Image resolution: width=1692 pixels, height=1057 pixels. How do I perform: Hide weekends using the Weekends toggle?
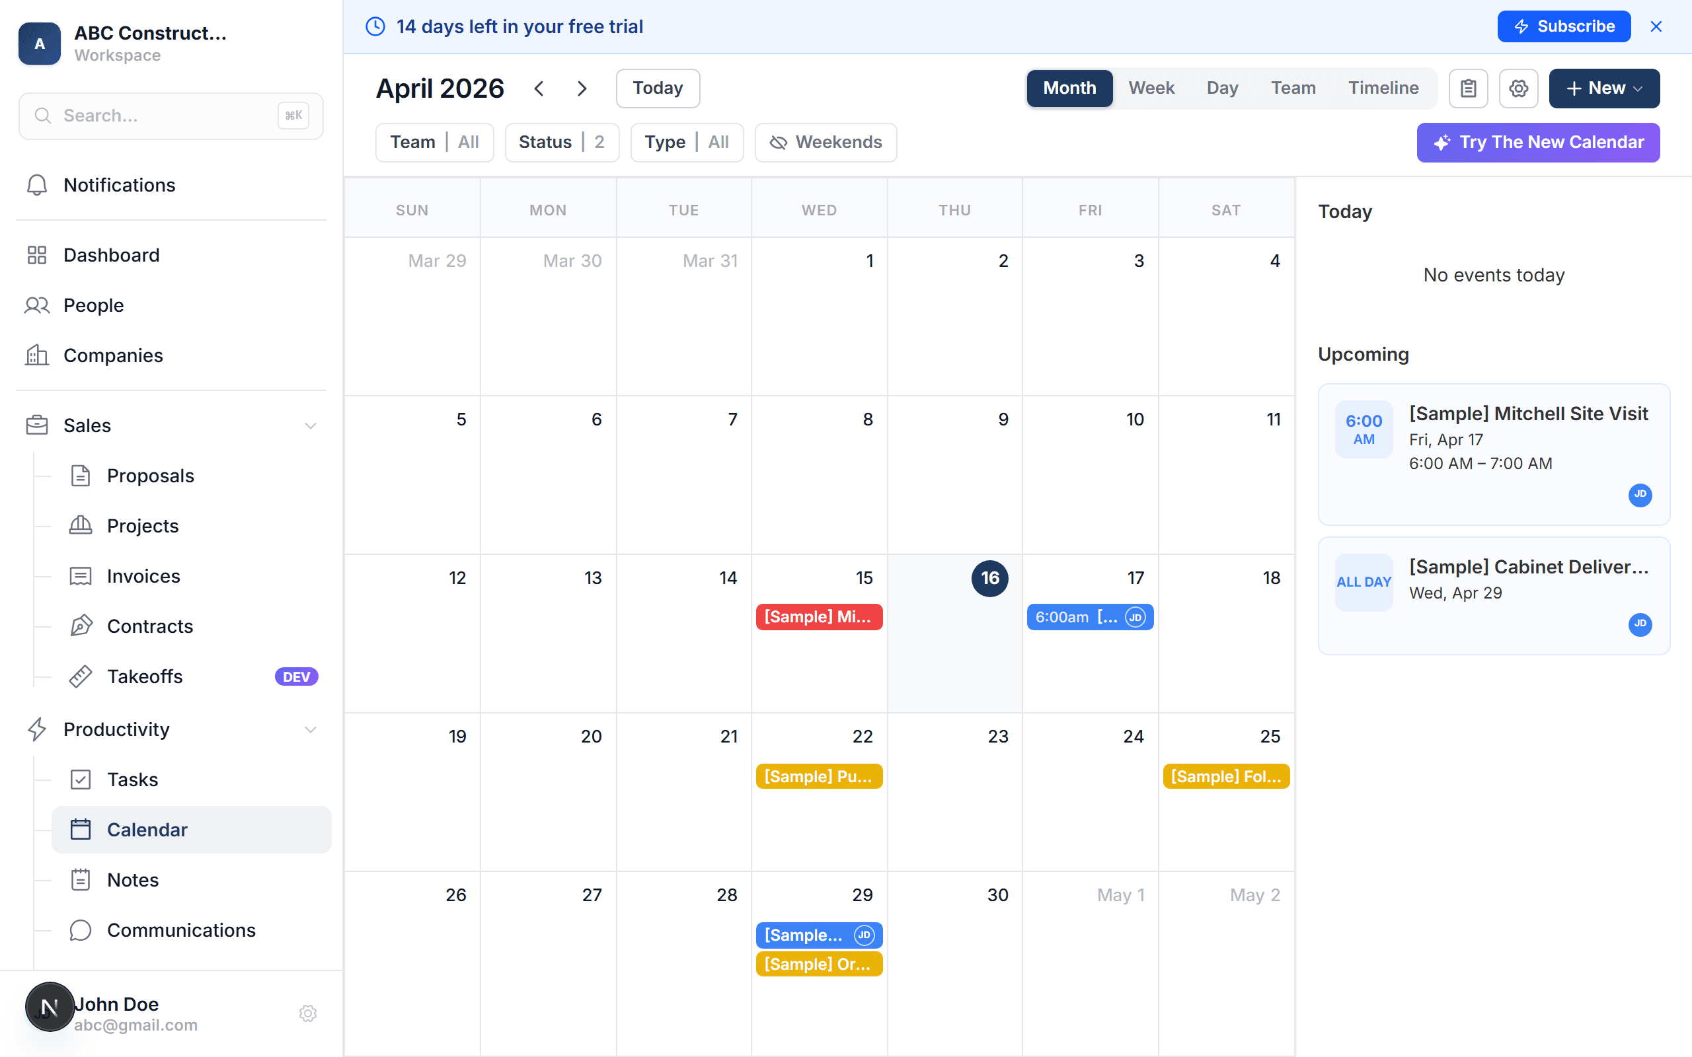point(825,142)
